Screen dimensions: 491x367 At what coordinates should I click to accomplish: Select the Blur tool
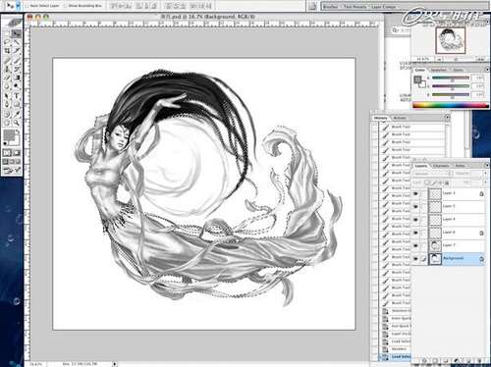coord(7,86)
